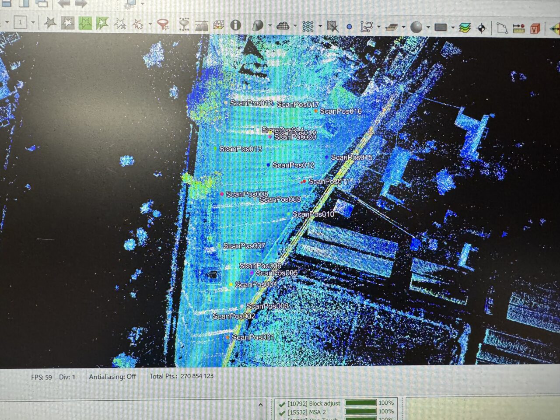Open dropdown next to number 1 box
The height and width of the screenshot is (420, 560).
click(33, 23)
